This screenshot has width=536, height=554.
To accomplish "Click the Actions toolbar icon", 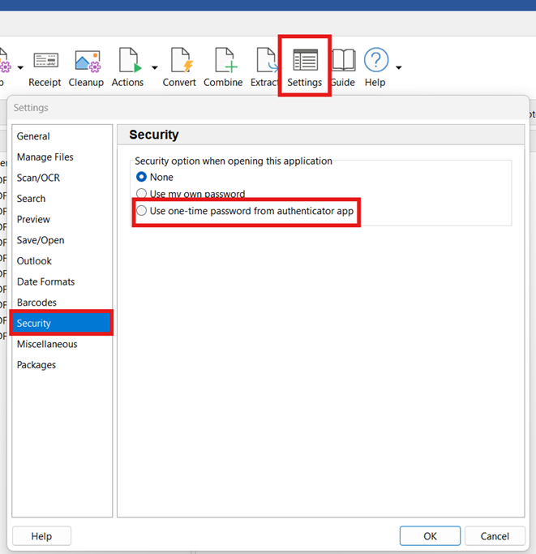I will pos(127,62).
